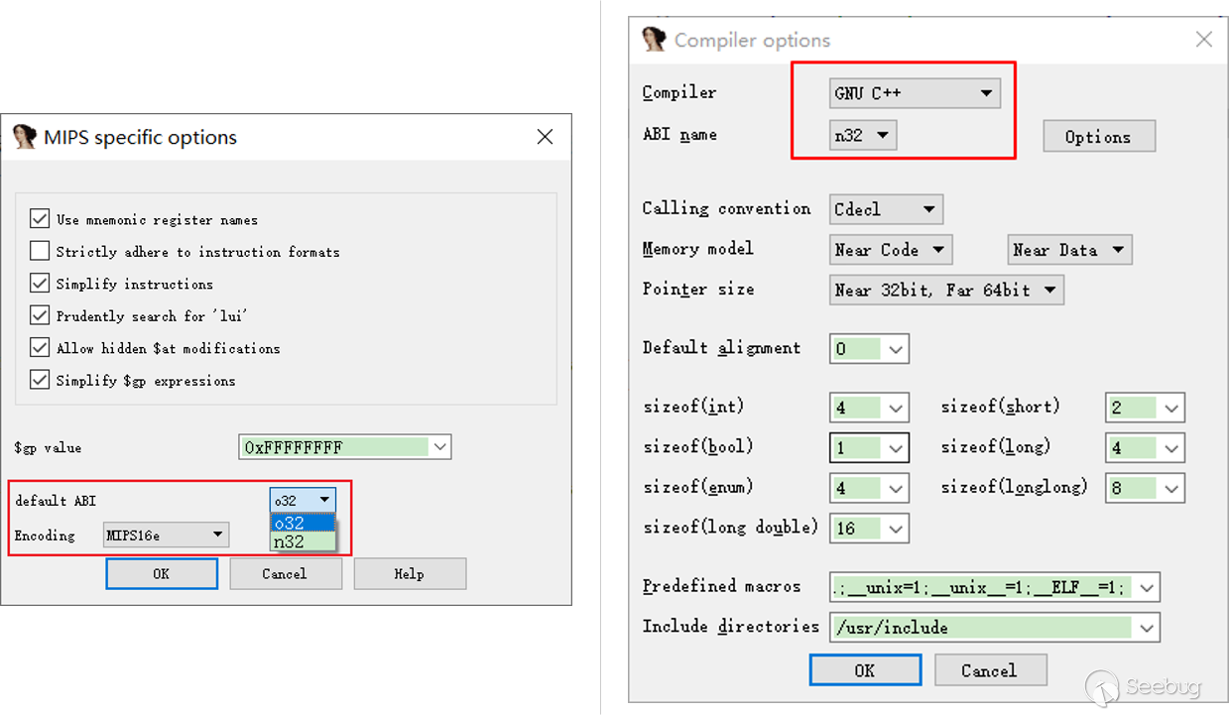1229x715 pixels.
Task: Click the "Memory model" label
Action: pyautogui.click(x=697, y=249)
